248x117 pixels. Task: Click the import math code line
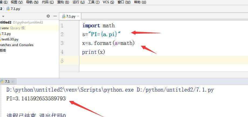99,25
